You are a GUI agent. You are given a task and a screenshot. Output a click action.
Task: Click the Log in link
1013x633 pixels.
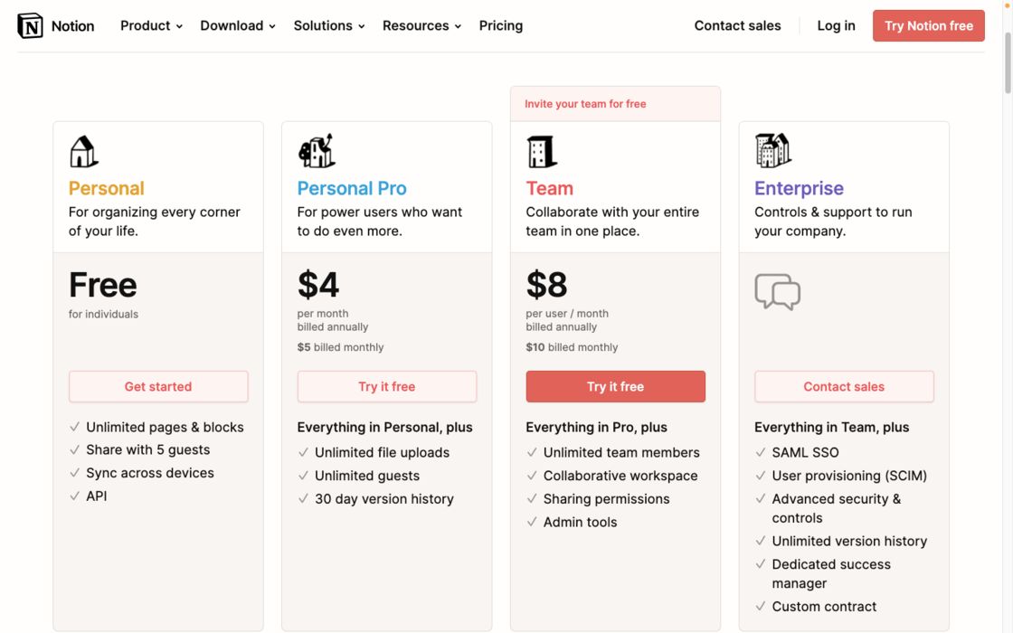(836, 26)
